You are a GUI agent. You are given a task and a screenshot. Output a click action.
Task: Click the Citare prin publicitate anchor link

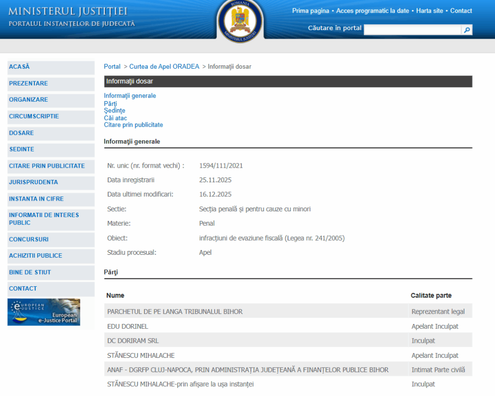click(133, 125)
